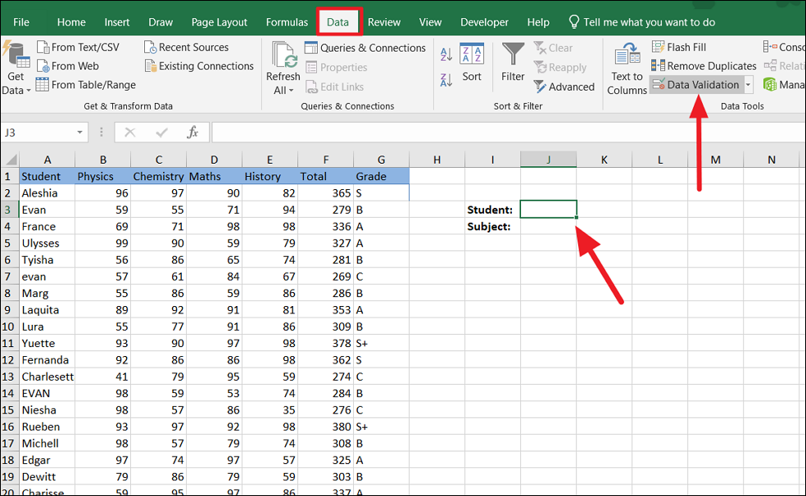Expand the Data Validation dropdown arrow
The height and width of the screenshot is (496, 806).
pos(748,85)
